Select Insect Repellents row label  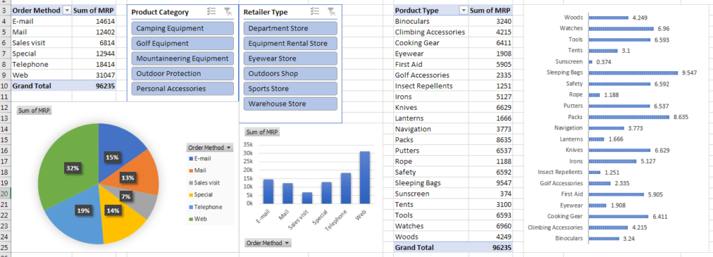click(431, 86)
